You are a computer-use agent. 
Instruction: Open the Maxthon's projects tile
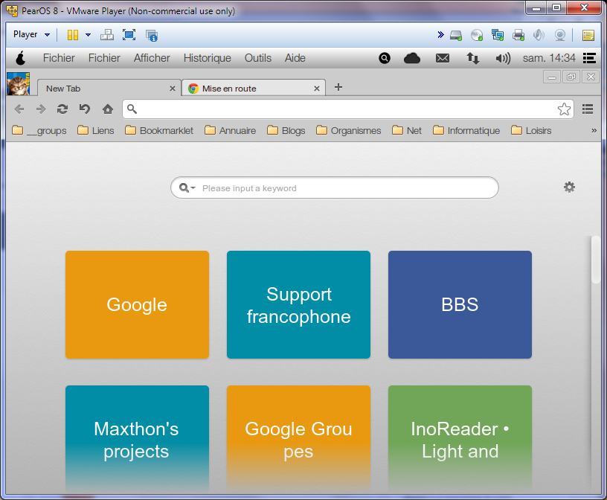click(137, 439)
